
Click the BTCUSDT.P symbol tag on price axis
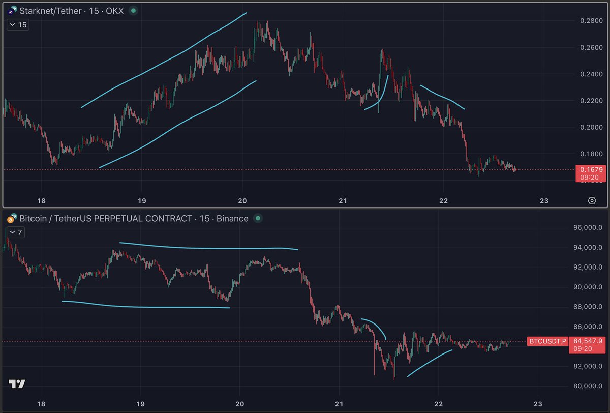[x=547, y=341]
